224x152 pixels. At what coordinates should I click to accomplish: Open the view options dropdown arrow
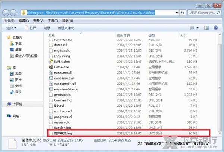point(197,28)
